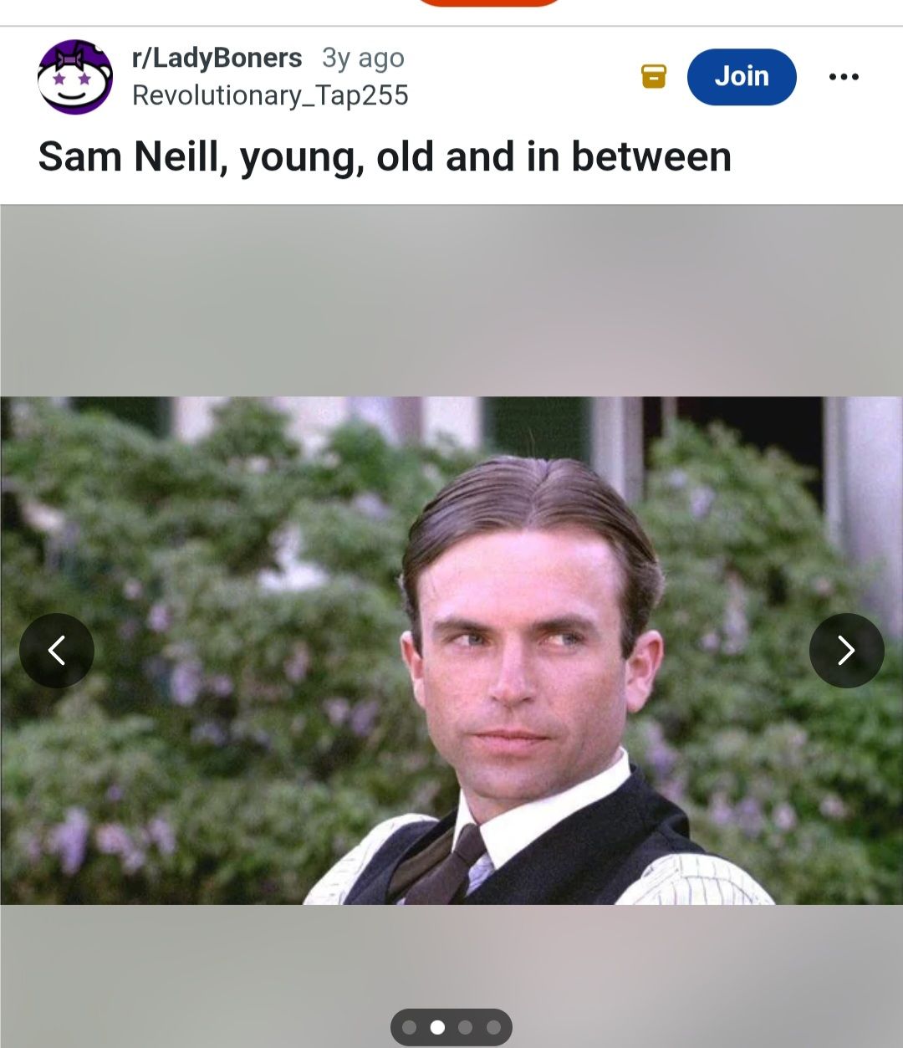
Task: View the Revolutionary_Tap255 user profile
Action: [270, 95]
